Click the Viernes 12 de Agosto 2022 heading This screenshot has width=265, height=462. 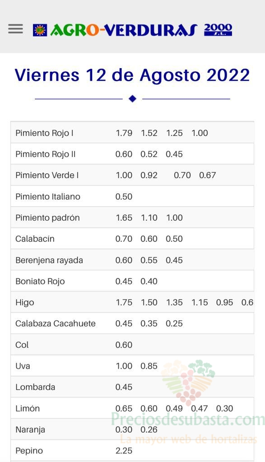(x=132, y=75)
